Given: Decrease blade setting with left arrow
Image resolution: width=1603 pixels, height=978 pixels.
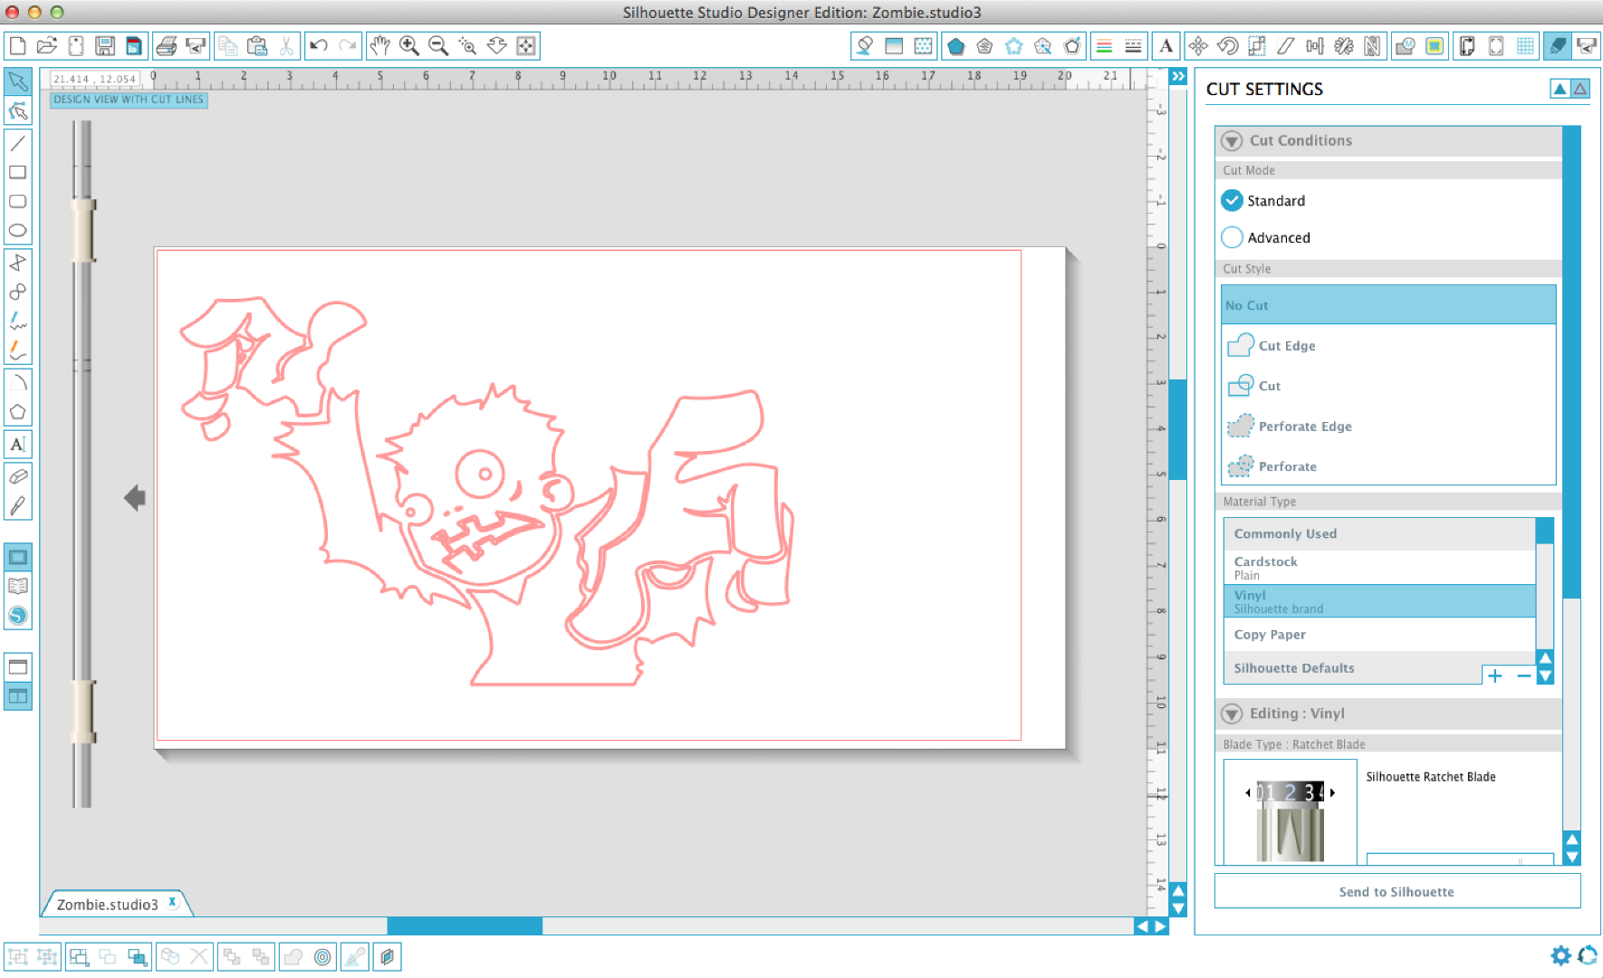Looking at the screenshot, I should click(1248, 792).
